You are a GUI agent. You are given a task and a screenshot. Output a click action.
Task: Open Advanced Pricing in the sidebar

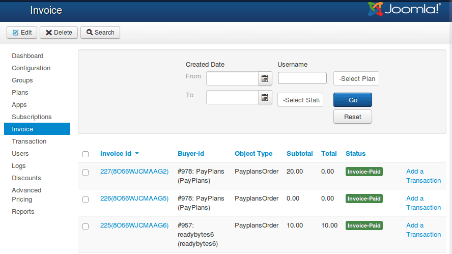(26, 194)
